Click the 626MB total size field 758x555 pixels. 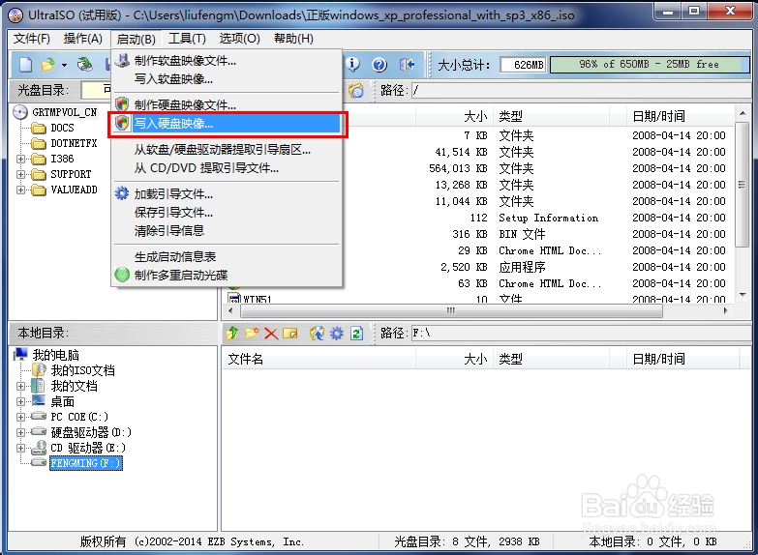523,64
